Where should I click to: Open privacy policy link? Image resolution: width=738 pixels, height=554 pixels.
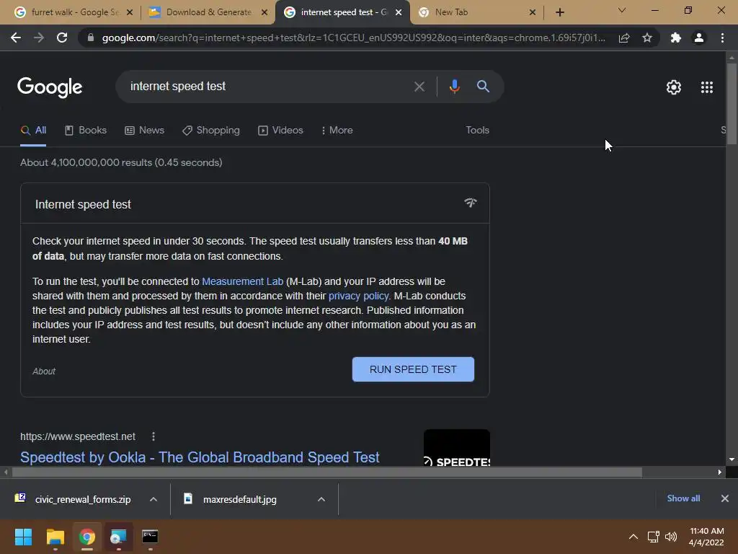coord(359,296)
